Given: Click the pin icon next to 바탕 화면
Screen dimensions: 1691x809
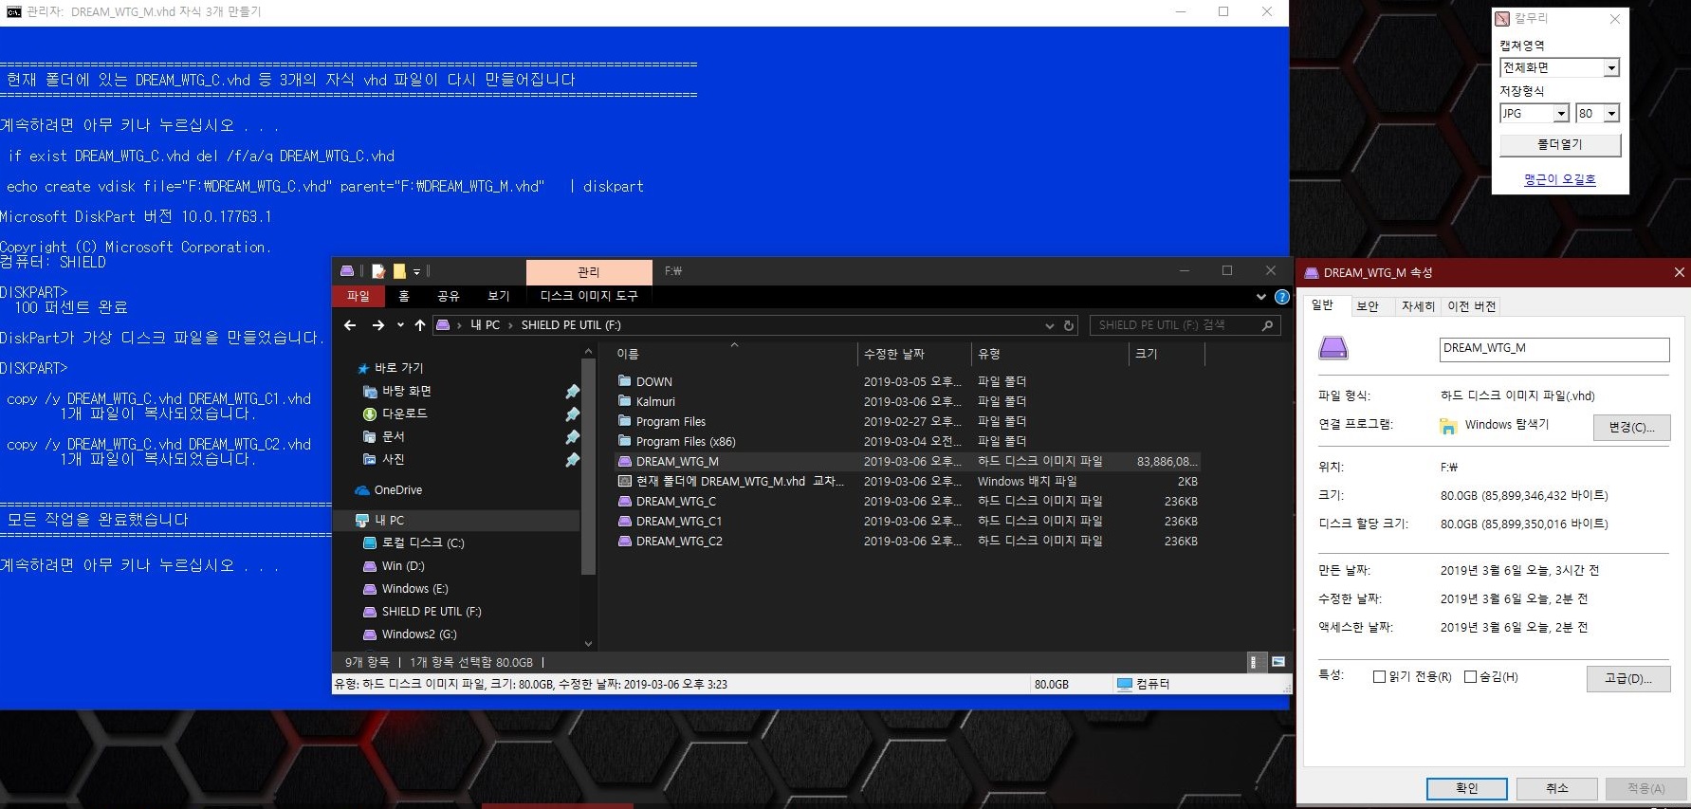Looking at the screenshot, I should point(572,392).
